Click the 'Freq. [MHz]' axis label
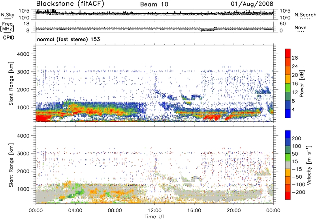 click(7, 27)
